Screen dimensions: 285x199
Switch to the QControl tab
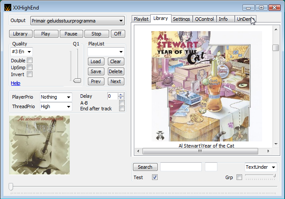tap(204, 19)
